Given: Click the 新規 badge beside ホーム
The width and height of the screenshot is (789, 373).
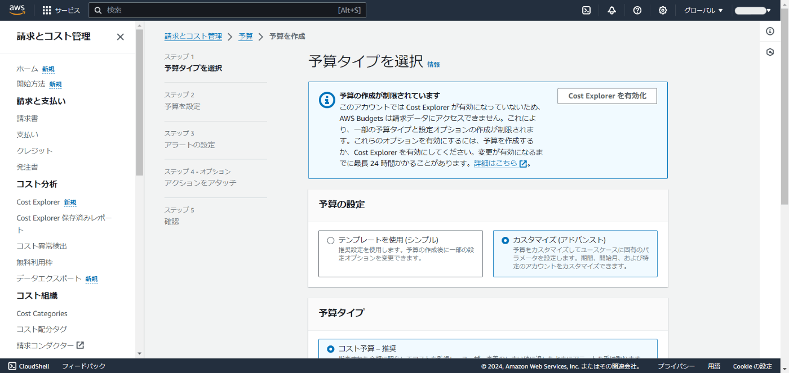Looking at the screenshot, I should (x=48, y=69).
